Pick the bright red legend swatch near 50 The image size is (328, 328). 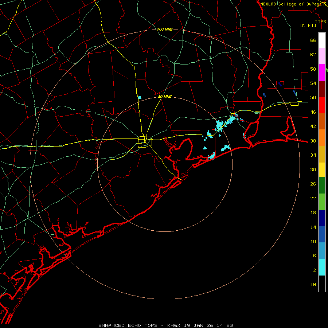point(322,105)
